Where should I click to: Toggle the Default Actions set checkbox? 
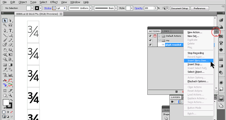point(150,36)
